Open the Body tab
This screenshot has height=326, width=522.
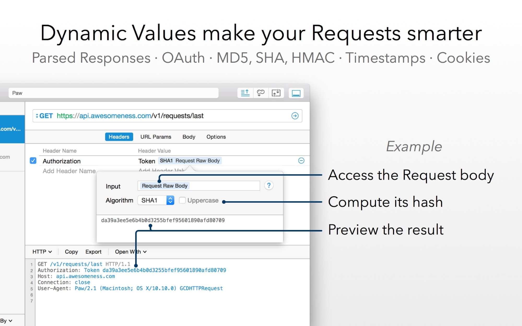pyautogui.click(x=189, y=137)
